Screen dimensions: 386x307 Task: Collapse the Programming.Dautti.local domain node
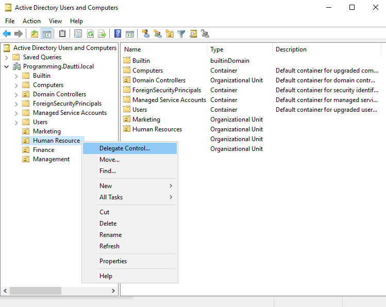tap(7, 66)
